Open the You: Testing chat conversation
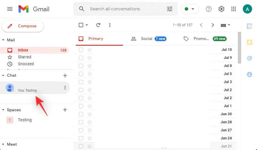This screenshot has width=257, height=150. tap(35, 88)
